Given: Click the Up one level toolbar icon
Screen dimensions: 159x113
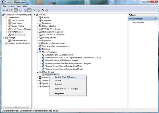Looking at the screenshot, I should pyautogui.click(x=12, y=10).
